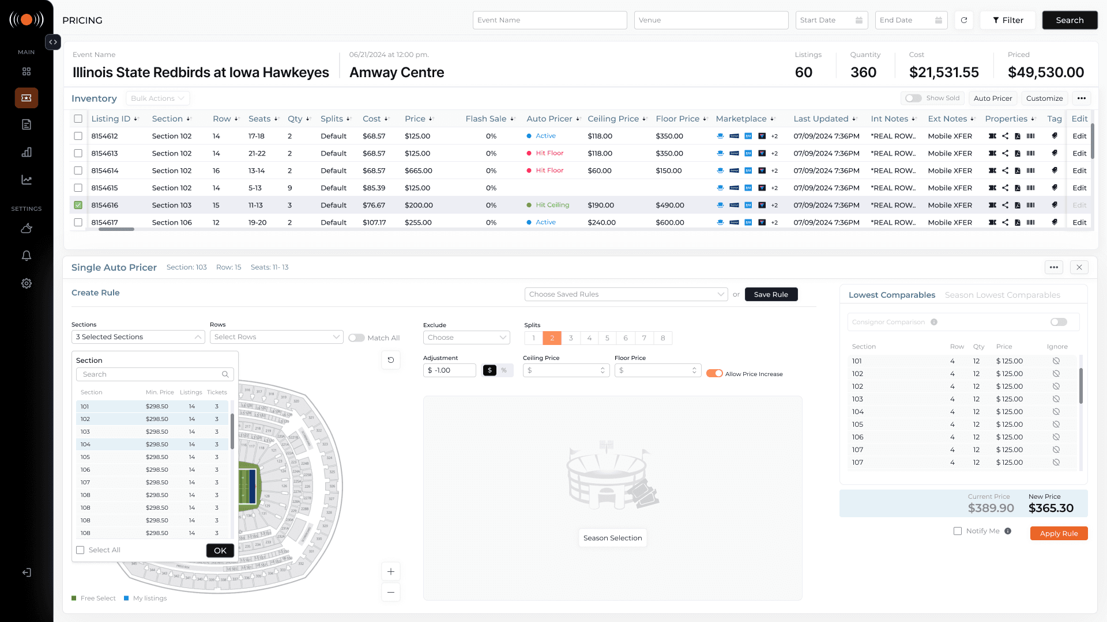
Task: Zoom in the stadium map
Action: (x=391, y=571)
